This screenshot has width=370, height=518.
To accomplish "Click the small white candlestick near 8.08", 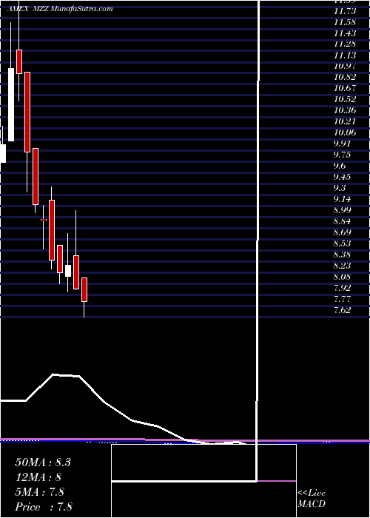I will click(x=68, y=271).
